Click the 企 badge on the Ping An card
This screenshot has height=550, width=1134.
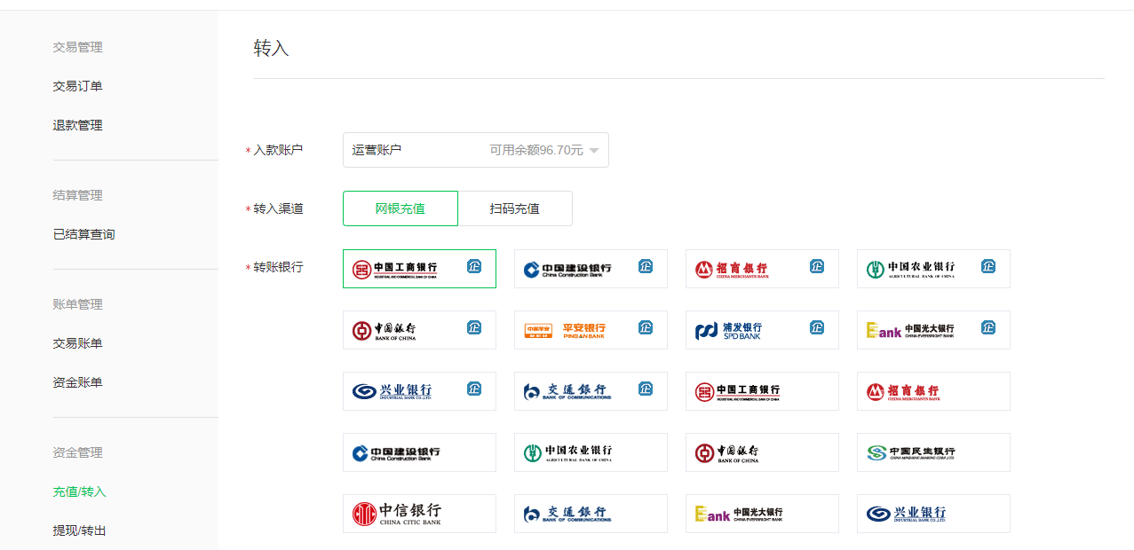tap(646, 327)
